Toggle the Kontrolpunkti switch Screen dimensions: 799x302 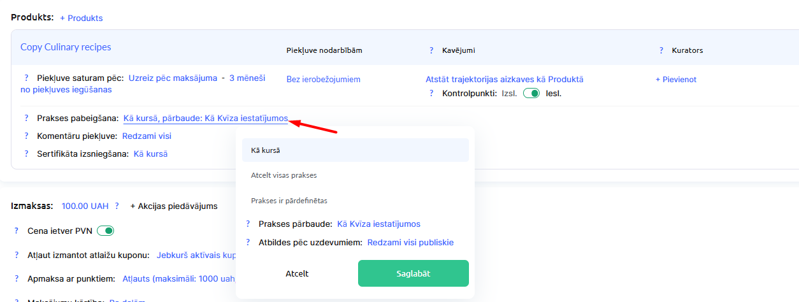(531, 93)
